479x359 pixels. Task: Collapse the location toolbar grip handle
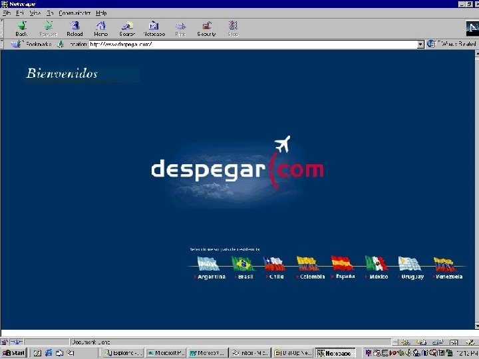[x=2, y=44]
